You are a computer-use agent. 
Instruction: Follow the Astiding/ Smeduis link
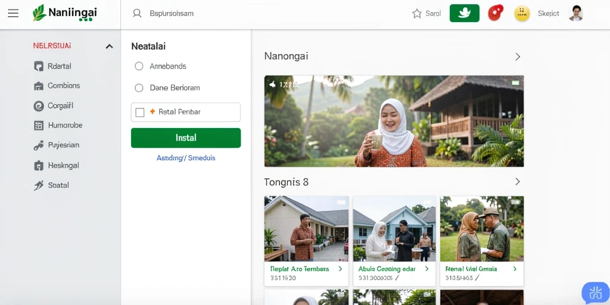(186, 158)
